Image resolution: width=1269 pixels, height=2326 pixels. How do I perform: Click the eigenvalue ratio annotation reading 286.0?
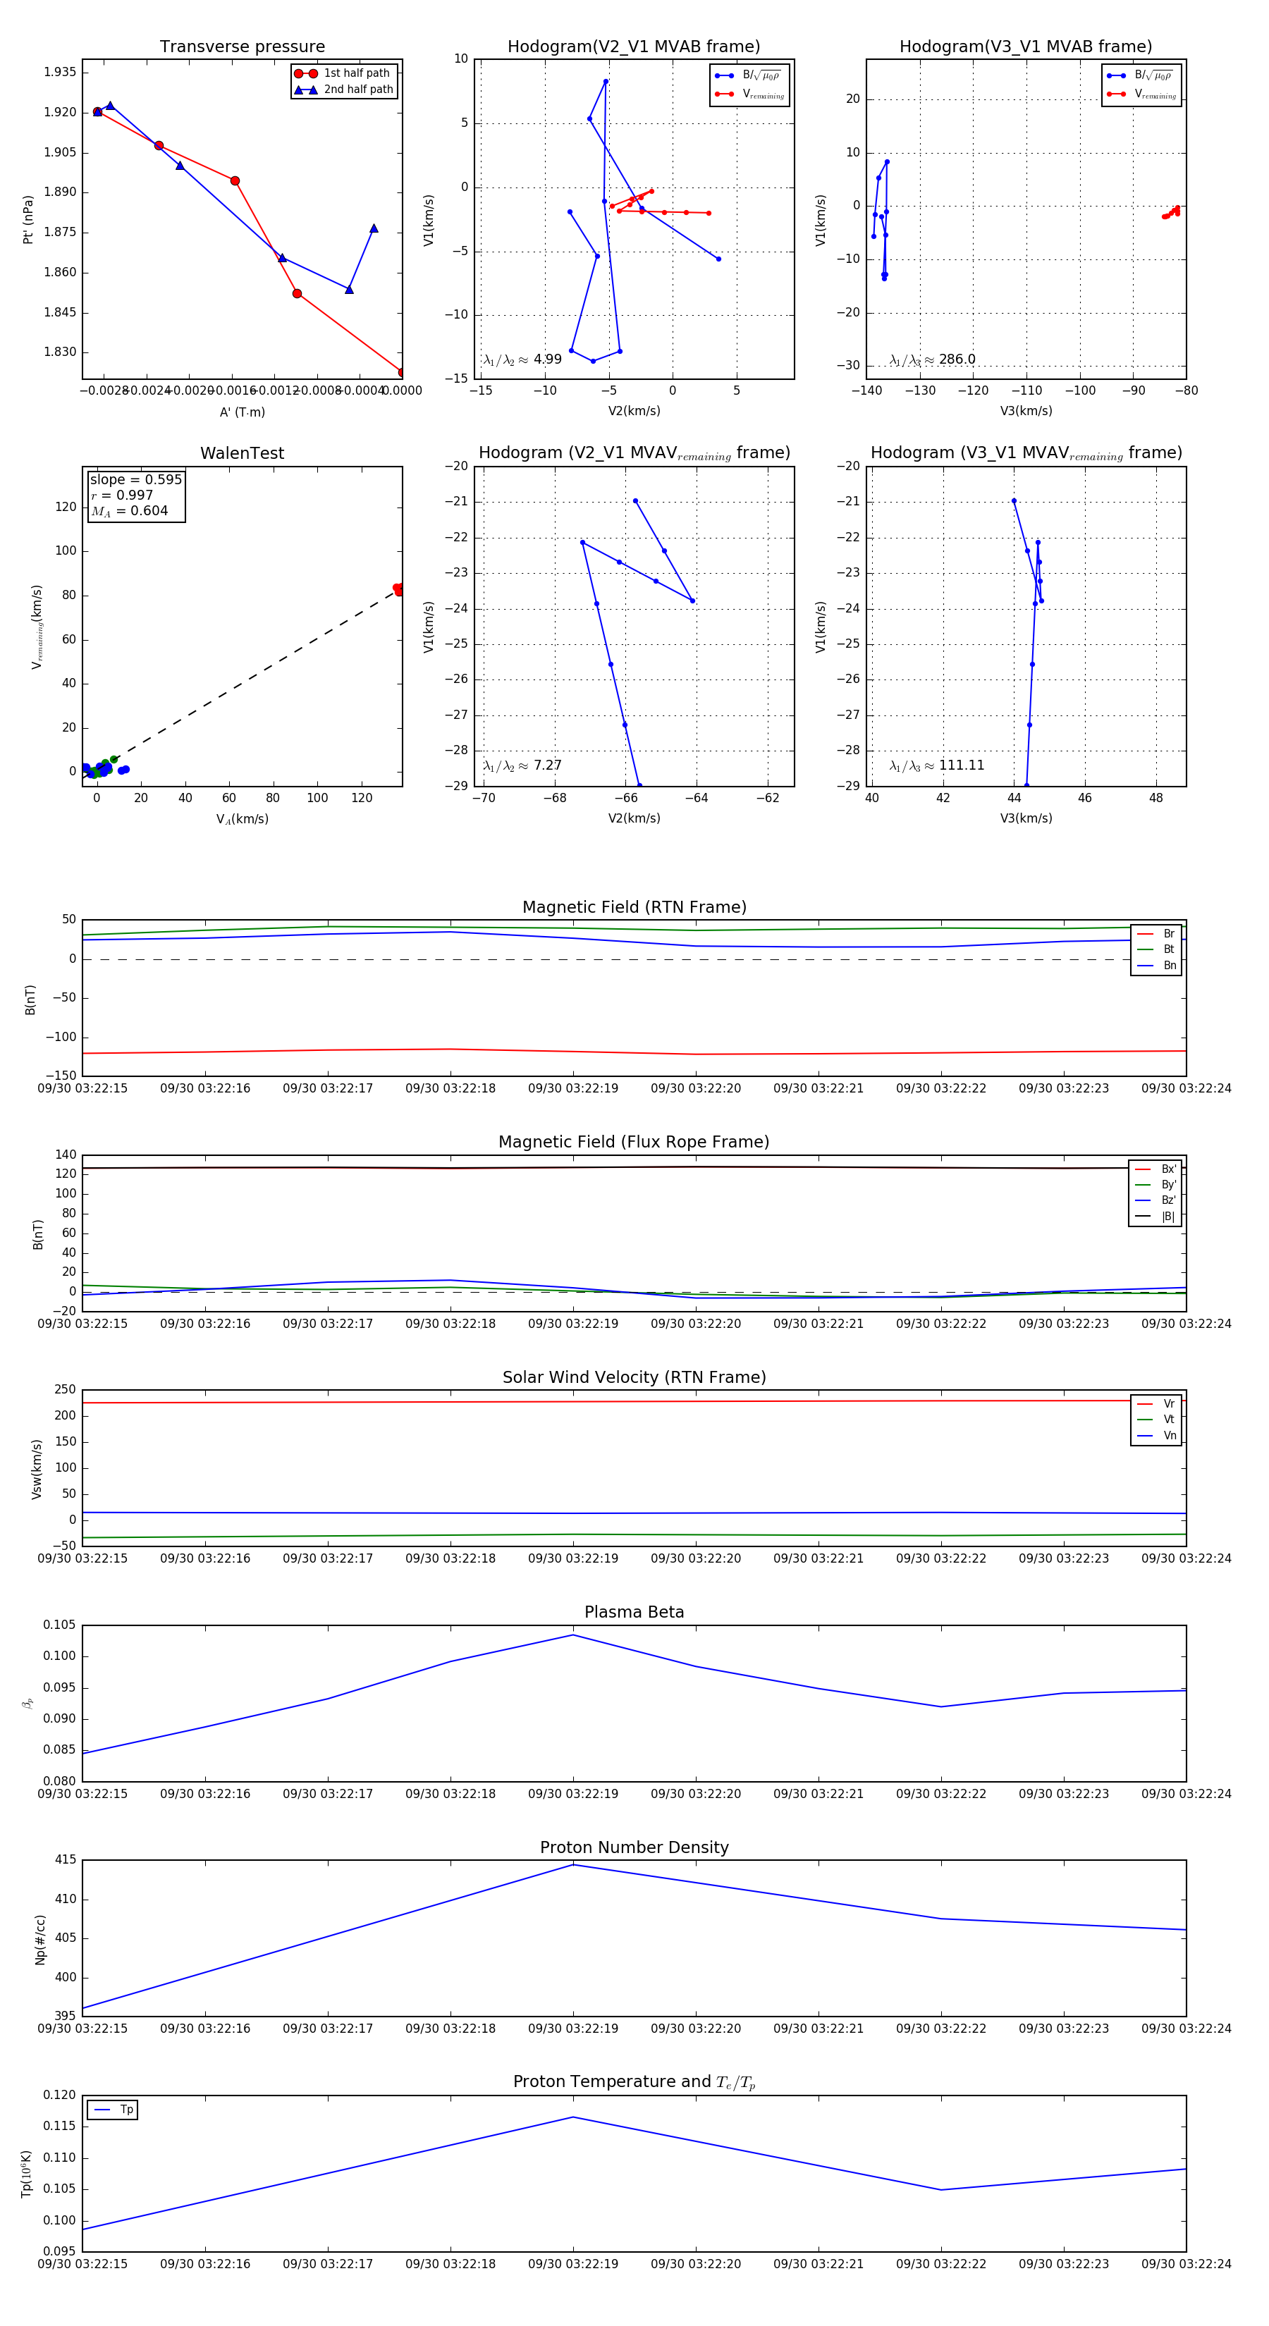click(932, 359)
